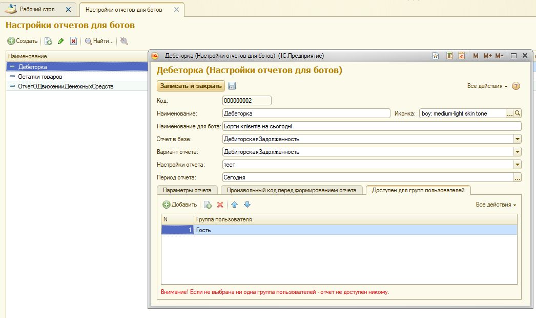
Task: Select the Гость row cell
Action: [356, 230]
